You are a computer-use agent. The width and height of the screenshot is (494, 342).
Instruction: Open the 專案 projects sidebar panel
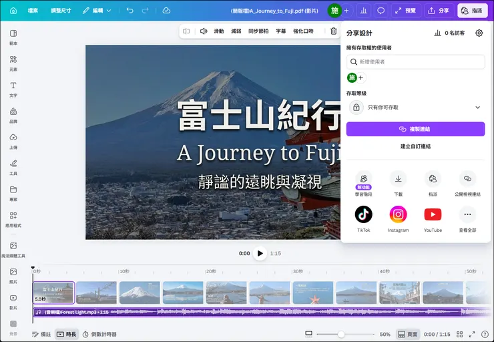click(13, 194)
